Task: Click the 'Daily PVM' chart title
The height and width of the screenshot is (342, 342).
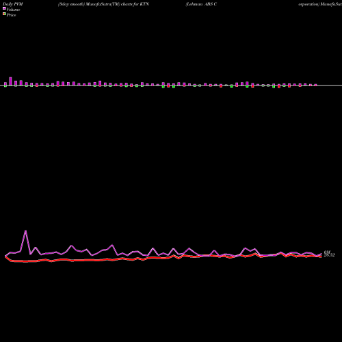Action: pyautogui.click(x=13, y=4)
